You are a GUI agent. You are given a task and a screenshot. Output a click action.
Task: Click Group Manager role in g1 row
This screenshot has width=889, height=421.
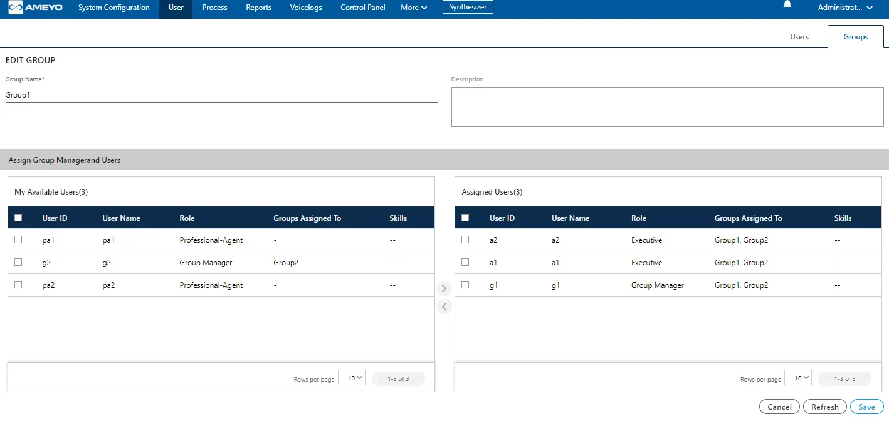tap(658, 285)
